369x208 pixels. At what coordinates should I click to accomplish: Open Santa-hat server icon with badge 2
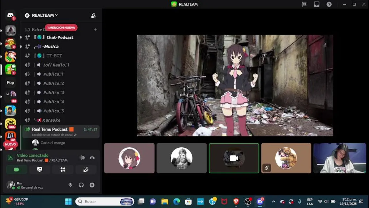(x=10, y=44)
